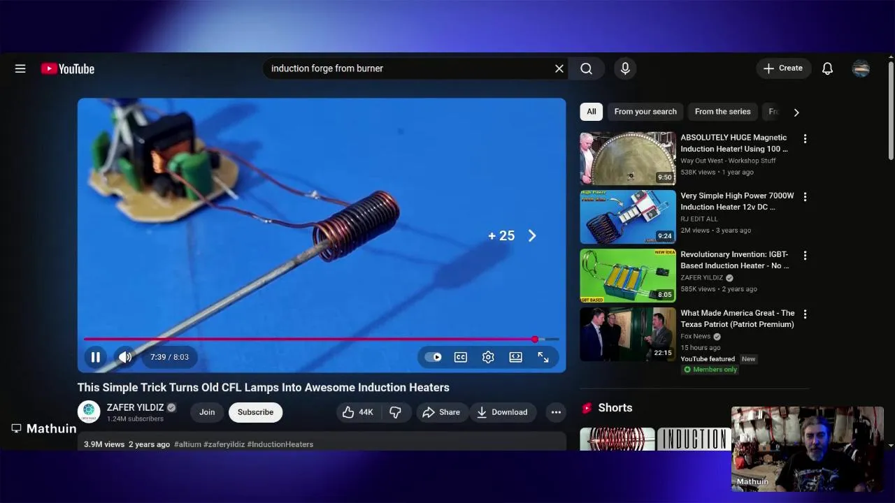The height and width of the screenshot is (503, 895).
Task: Mute the video volume
Action: pos(125,357)
